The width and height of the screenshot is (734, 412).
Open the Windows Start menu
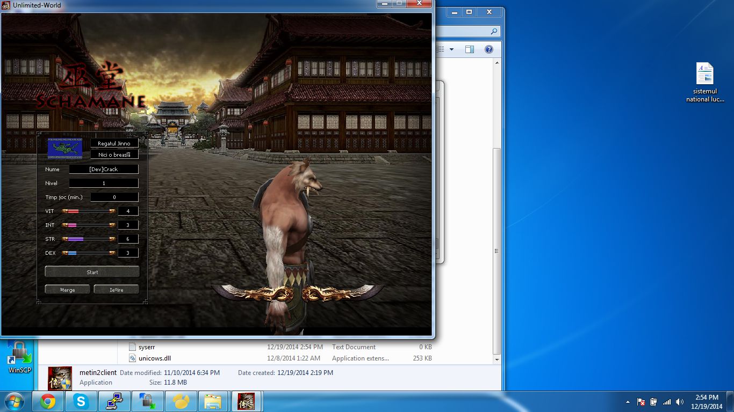(13, 401)
